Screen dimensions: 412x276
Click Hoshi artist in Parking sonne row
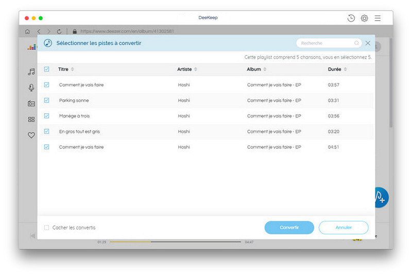(x=184, y=100)
